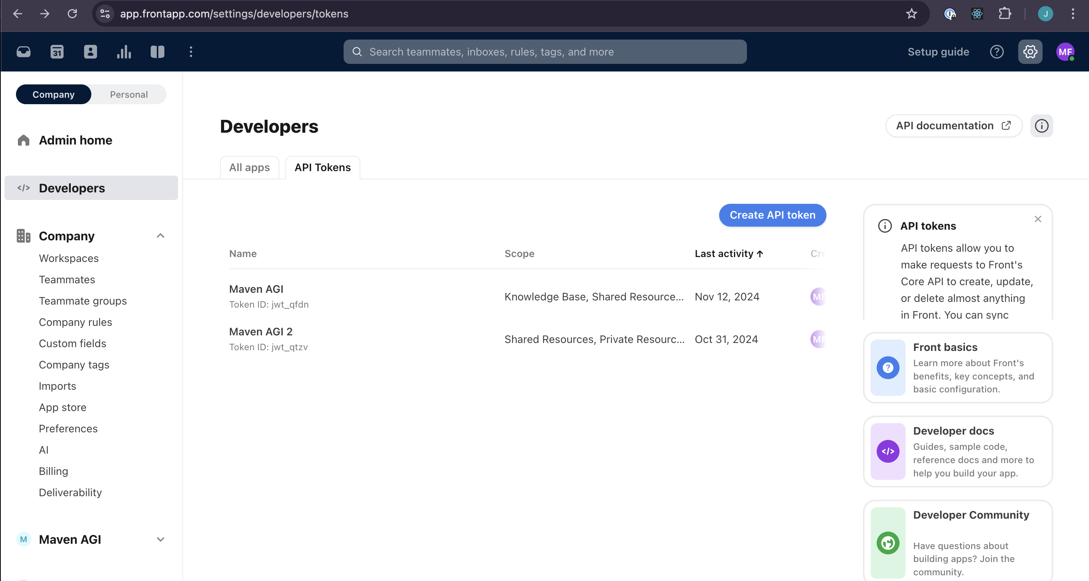
Task: Click the info icon next to API documentation
Action: 1042,125
